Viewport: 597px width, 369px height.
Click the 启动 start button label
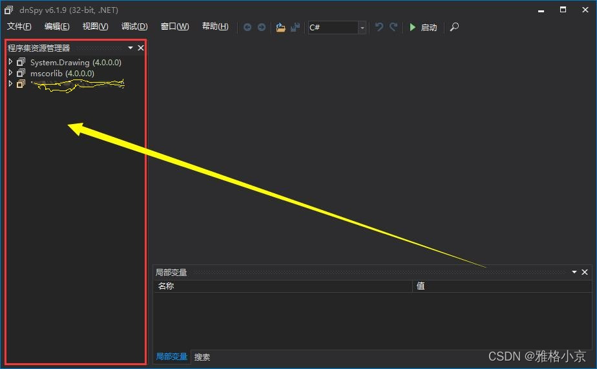(x=429, y=27)
